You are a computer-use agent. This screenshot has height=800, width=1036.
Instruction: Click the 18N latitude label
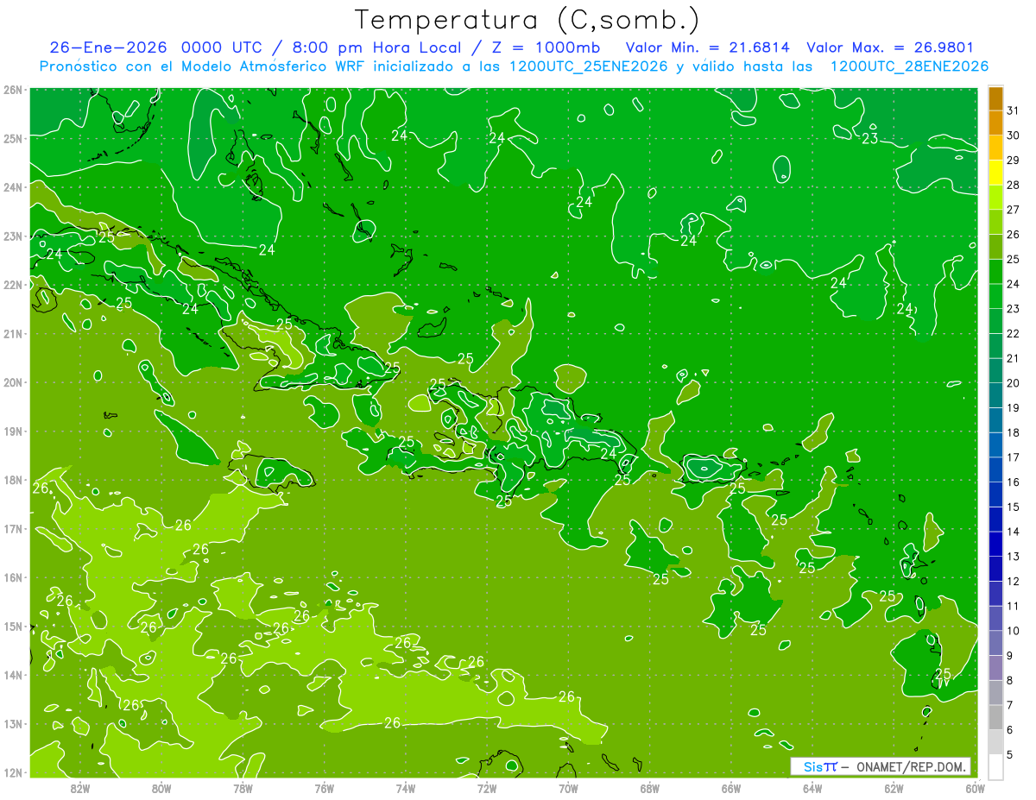(13, 480)
